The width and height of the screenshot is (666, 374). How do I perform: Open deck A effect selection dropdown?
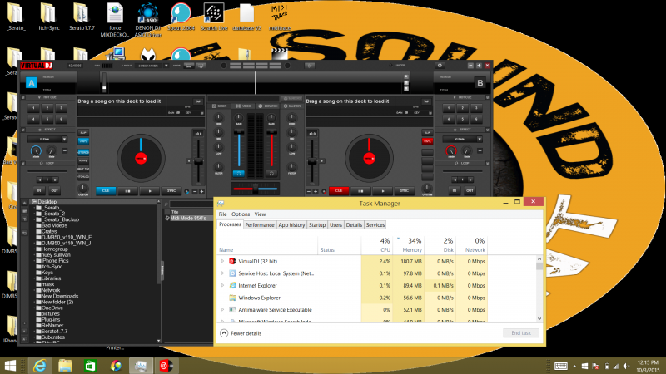point(64,139)
